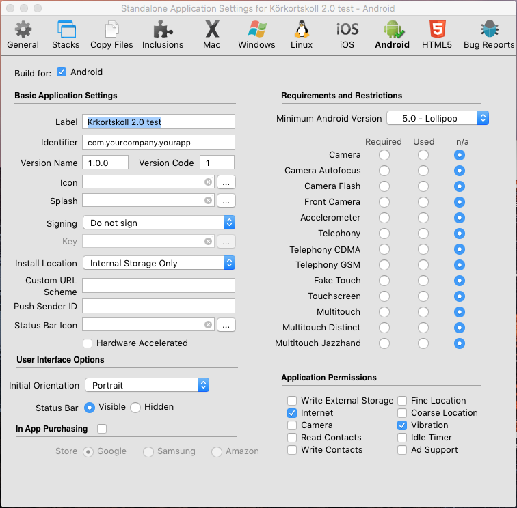Open the HTML5 build settings
The width and height of the screenshot is (517, 508).
pyautogui.click(x=436, y=34)
